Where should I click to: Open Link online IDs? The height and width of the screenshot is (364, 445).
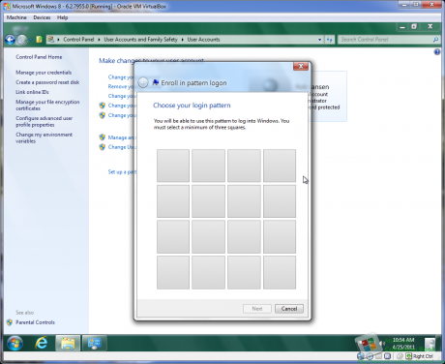(x=32, y=92)
